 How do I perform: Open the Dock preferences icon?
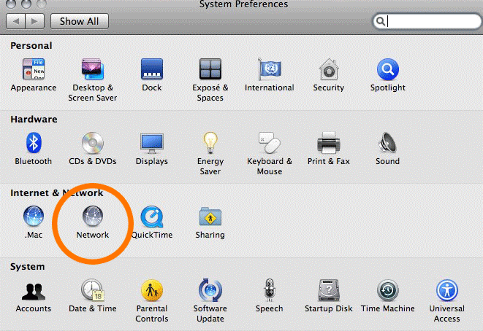point(152,69)
